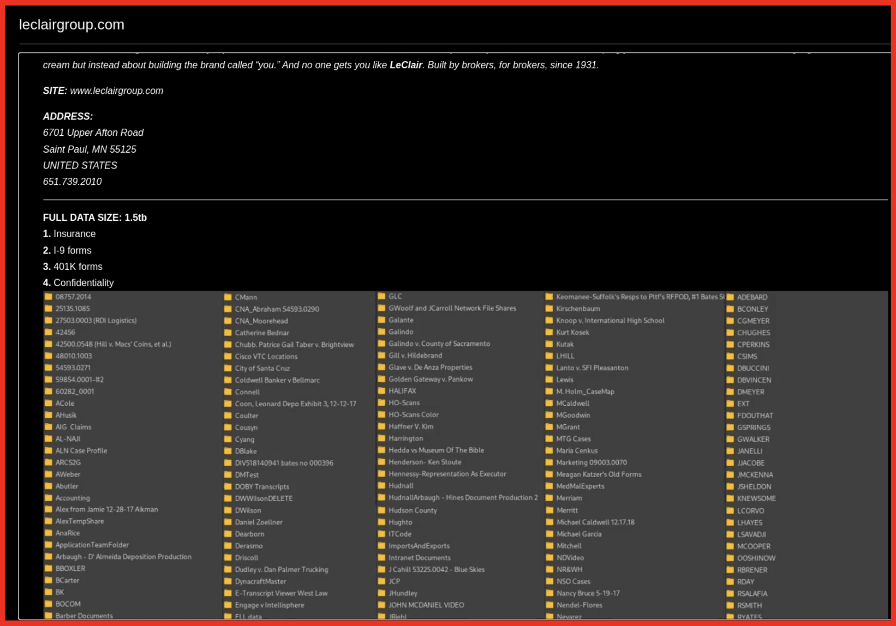Click the Golden Gateway v. Pankow folder name
The height and width of the screenshot is (626, 896).
pos(431,379)
